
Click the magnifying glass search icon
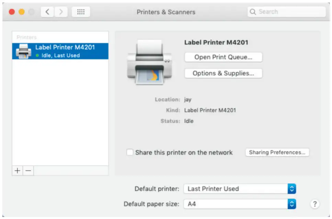(253, 12)
